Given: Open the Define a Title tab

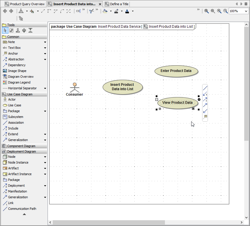Looking at the screenshot, I should tap(116, 4).
